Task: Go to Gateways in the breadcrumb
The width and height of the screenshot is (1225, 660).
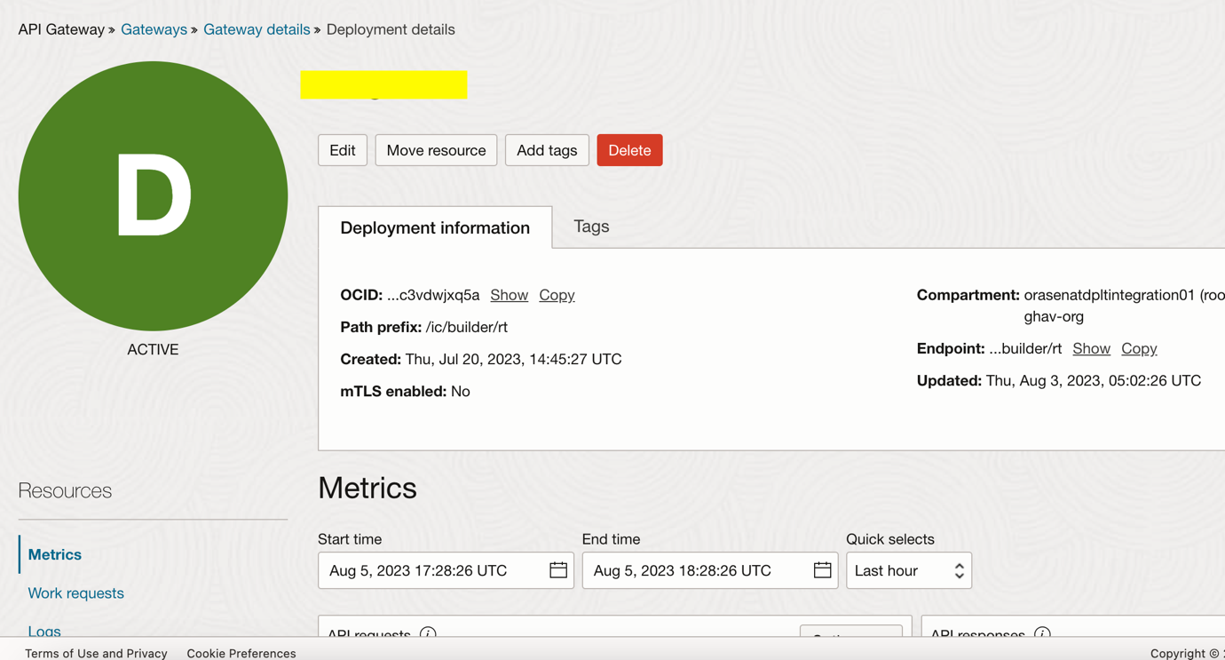Action: (154, 29)
